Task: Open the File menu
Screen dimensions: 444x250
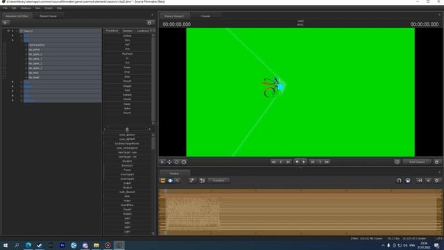Action: click(6, 8)
